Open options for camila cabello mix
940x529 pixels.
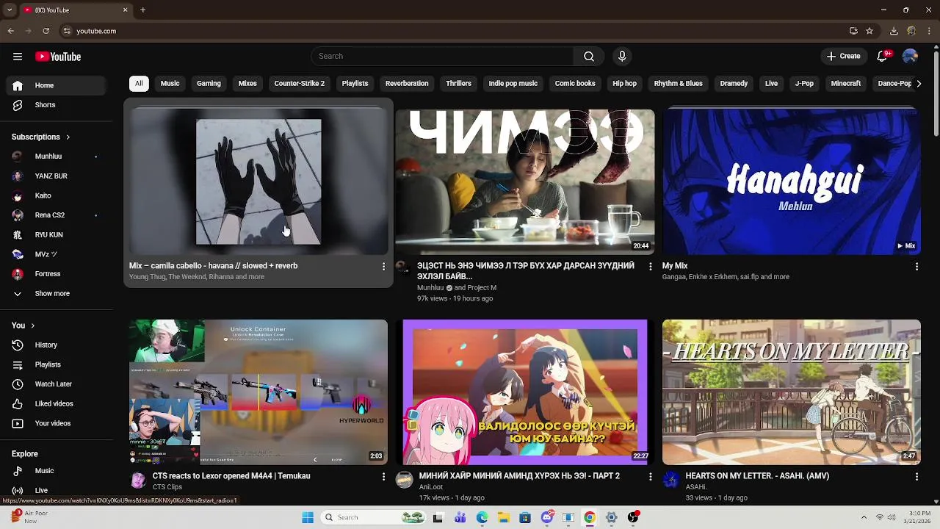(383, 267)
